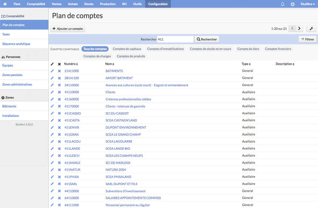The height and width of the screenshot is (208, 318).
Task: Open the Stocks menu
Action: 89,4
